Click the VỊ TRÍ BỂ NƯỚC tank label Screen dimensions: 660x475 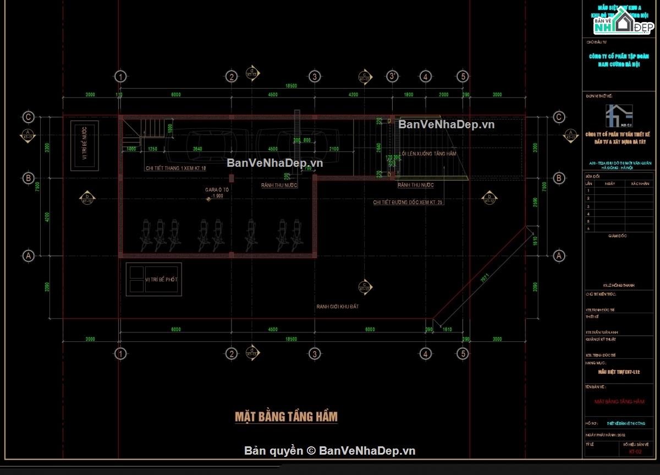[85, 143]
